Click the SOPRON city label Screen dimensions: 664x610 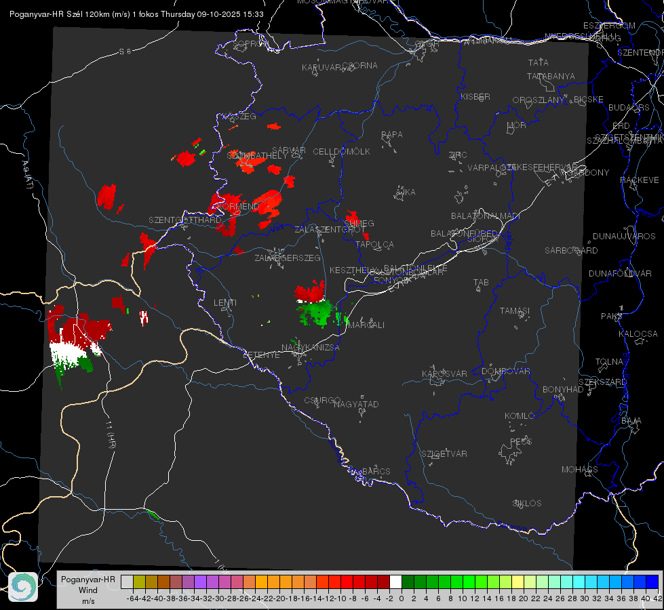pos(250,43)
